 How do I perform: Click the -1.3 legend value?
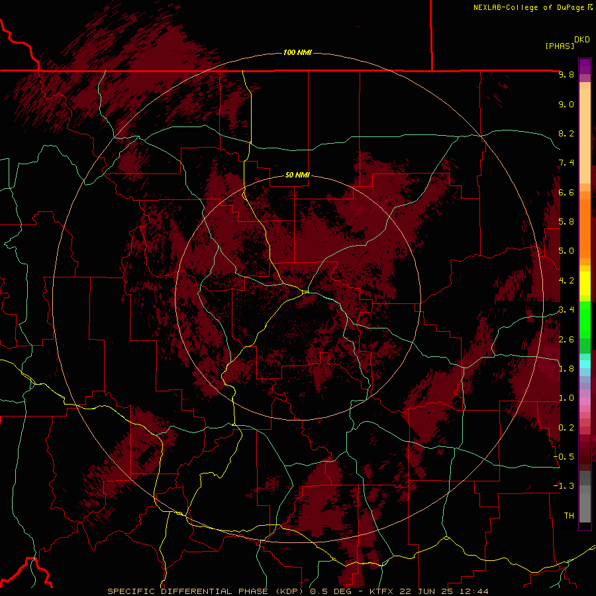[x=564, y=486]
